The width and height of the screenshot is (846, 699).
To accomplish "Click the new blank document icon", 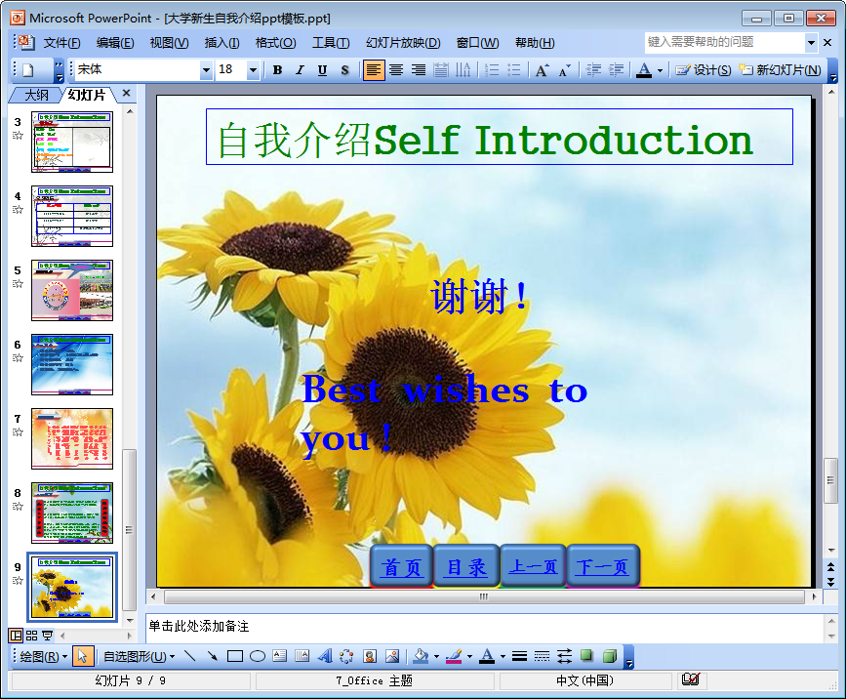I will pyautogui.click(x=28, y=70).
